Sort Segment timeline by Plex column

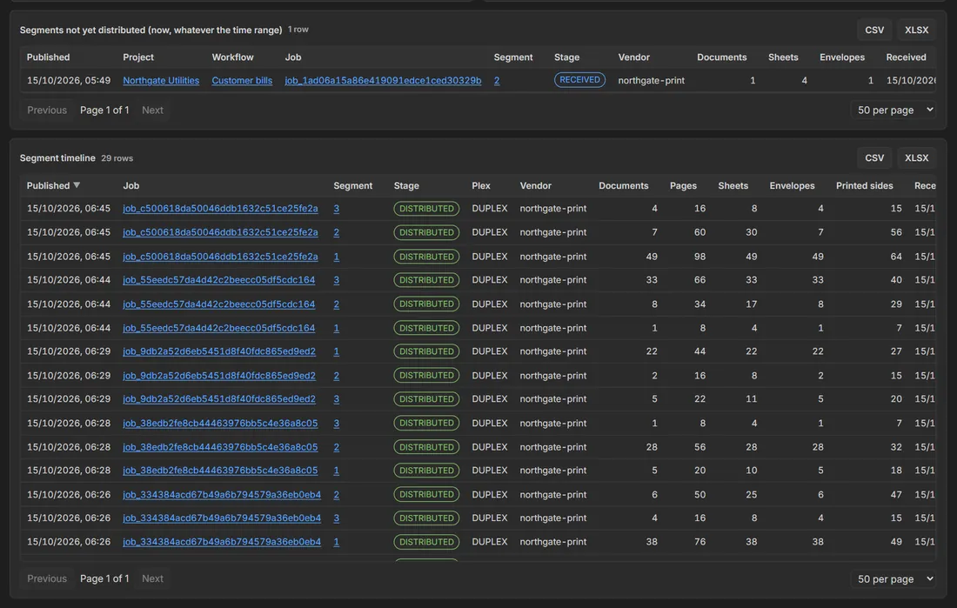pos(481,185)
